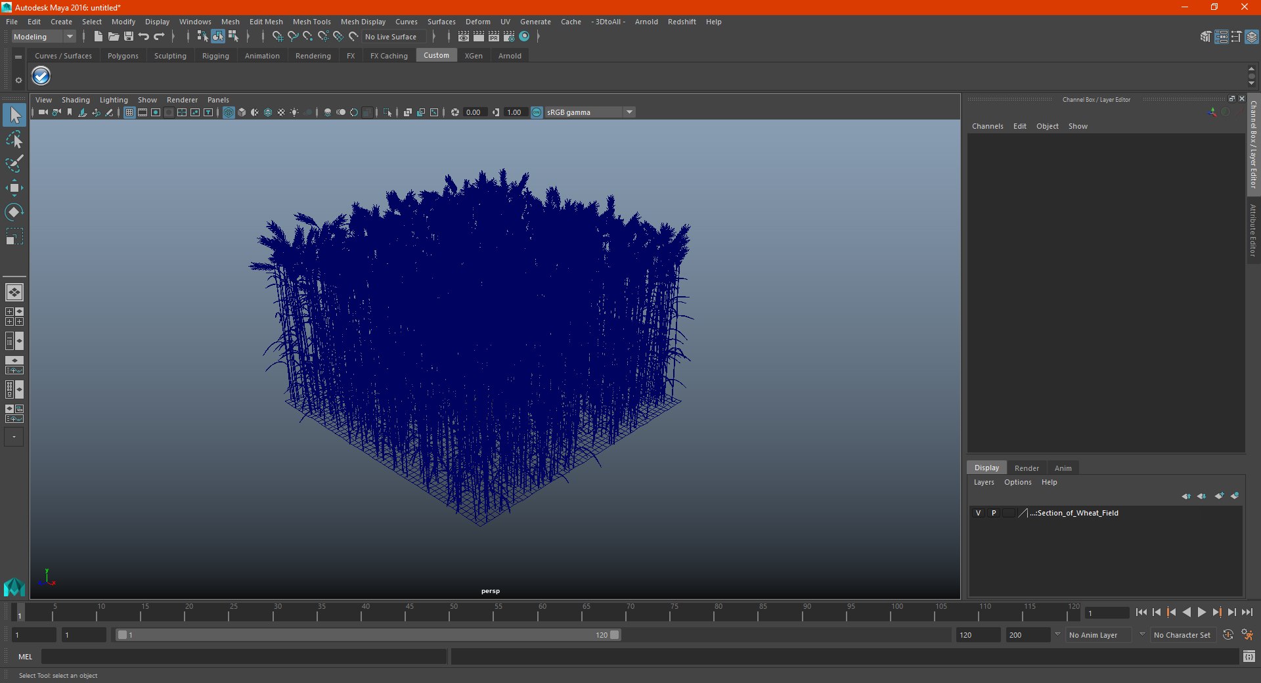Click the playback range slider bar
Screen dimensions: 1261x683
coord(368,635)
